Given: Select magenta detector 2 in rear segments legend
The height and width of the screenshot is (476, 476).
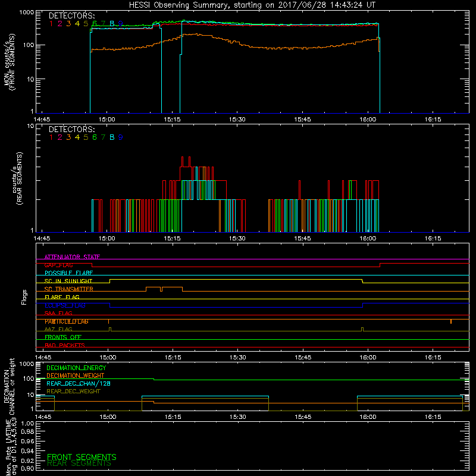Looking at the screenshot, I should click(60, 137).
